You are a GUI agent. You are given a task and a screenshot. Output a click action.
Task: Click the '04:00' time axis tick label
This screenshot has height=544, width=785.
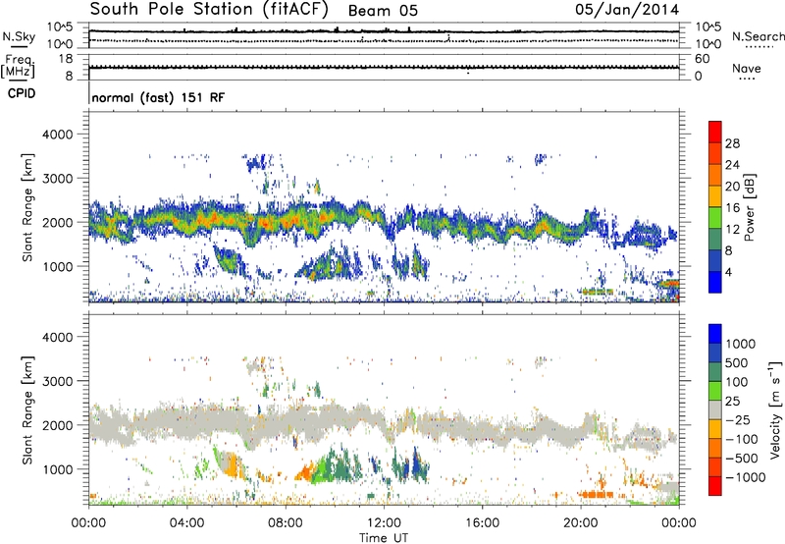coord(186,523)
